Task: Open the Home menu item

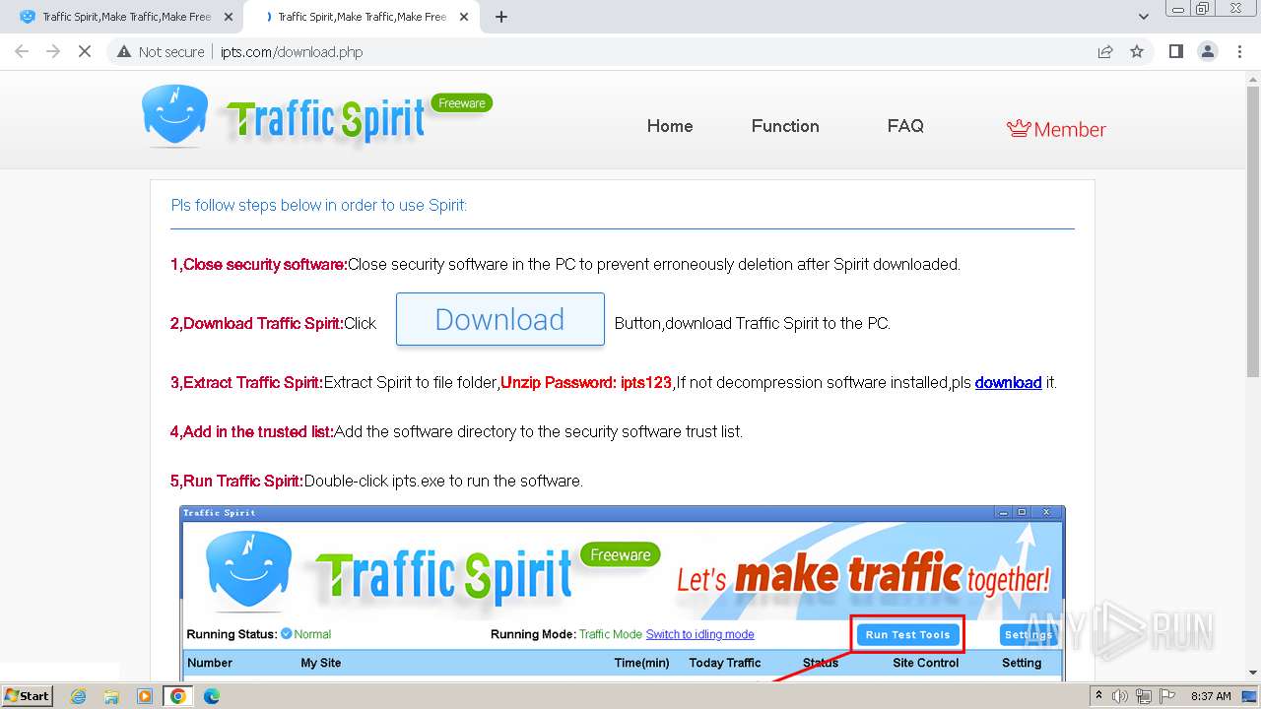Action: 670,126
